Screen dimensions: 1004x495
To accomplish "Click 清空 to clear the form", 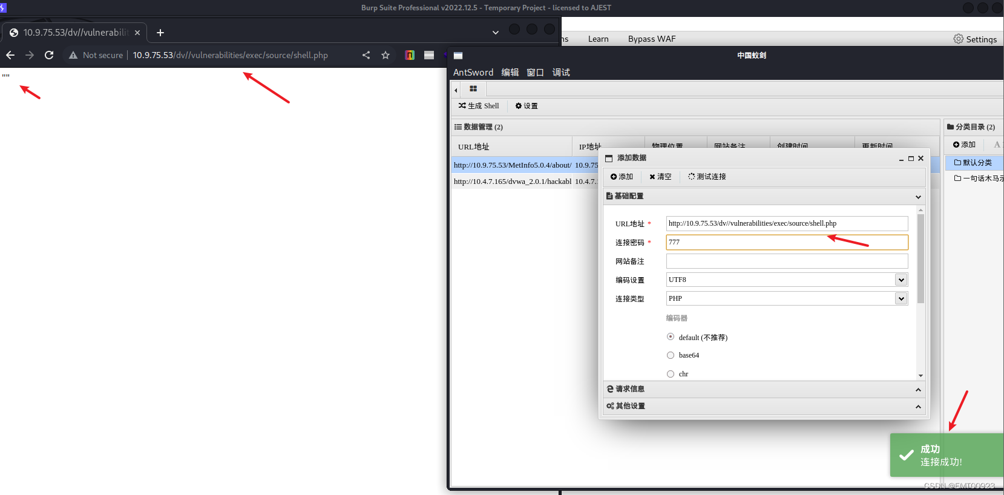I will tap(660, 177).
